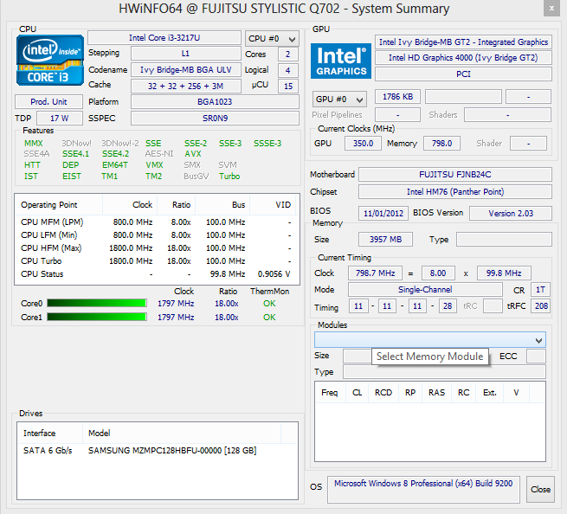Click the Prod. Unit button
This screenshot has width=567, height=514.
(48, 101)
